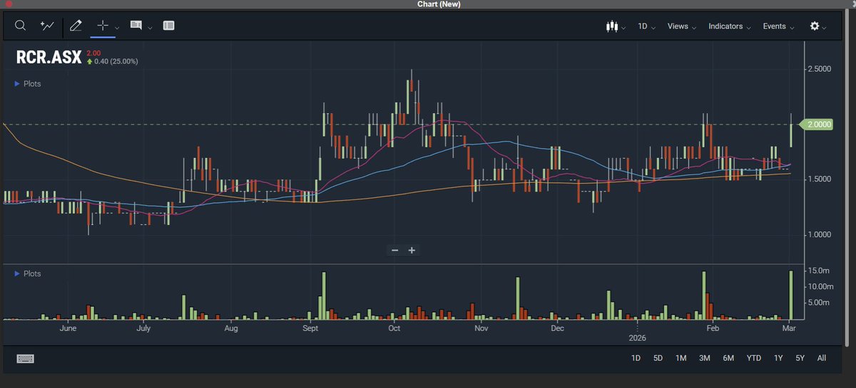Open the 1D interval dropdown
This screenshot has height=388, width=856.
pyautogui.click(x=646, y=26)
